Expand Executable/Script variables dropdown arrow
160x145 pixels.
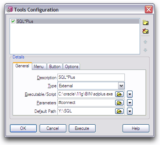tap(130, 94)
